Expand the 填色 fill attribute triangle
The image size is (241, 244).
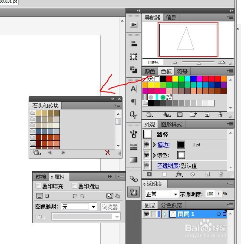pyautogui.click(x=154, y=155)
